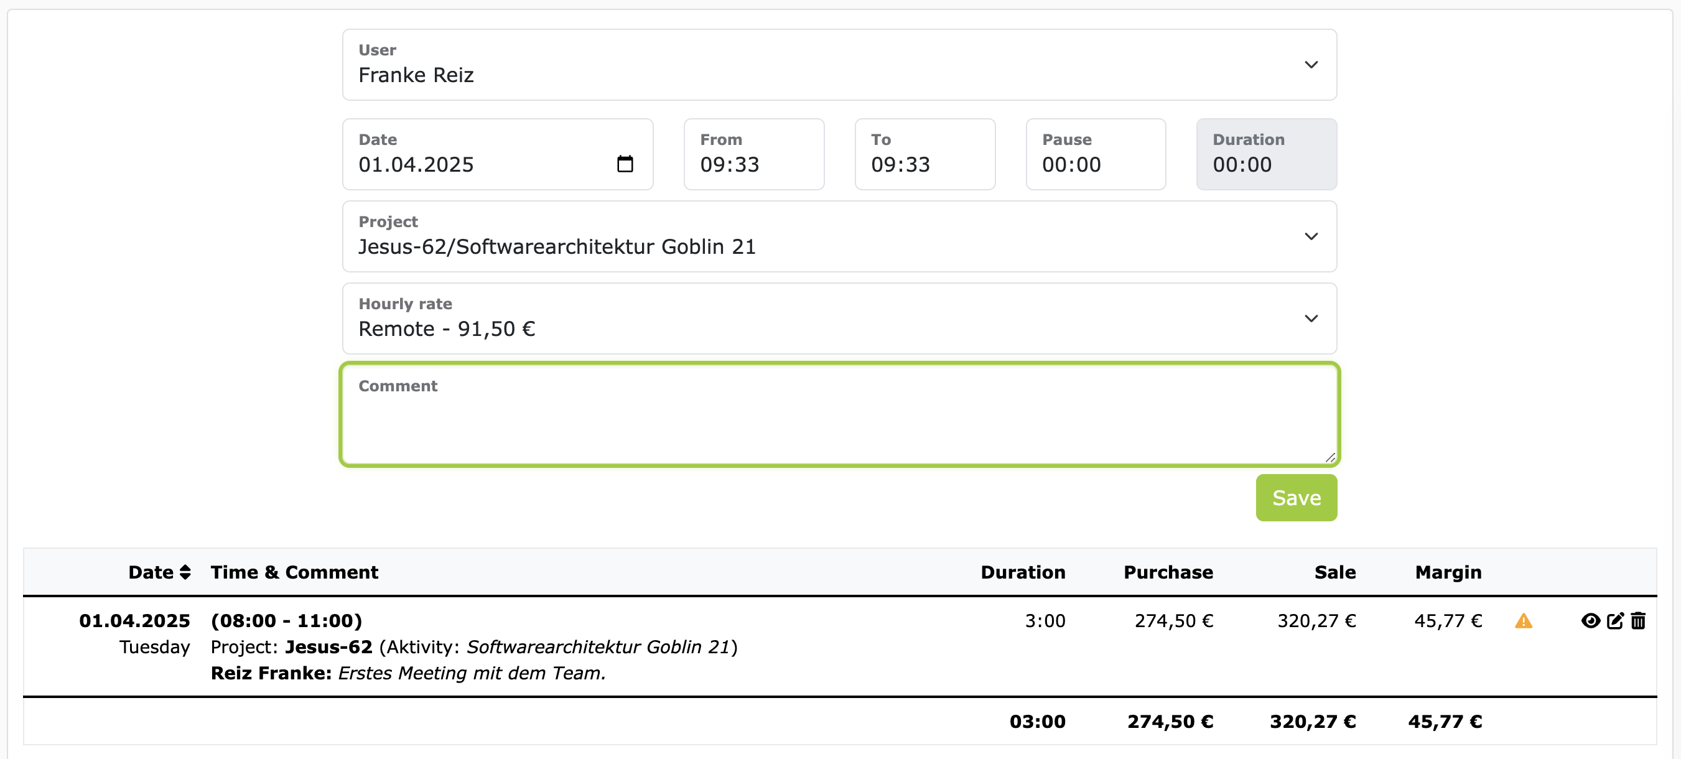This screenshot has width=1681, height=759.
Task: Open the calendar picker in Date field
Action: (x=625, y=164)
